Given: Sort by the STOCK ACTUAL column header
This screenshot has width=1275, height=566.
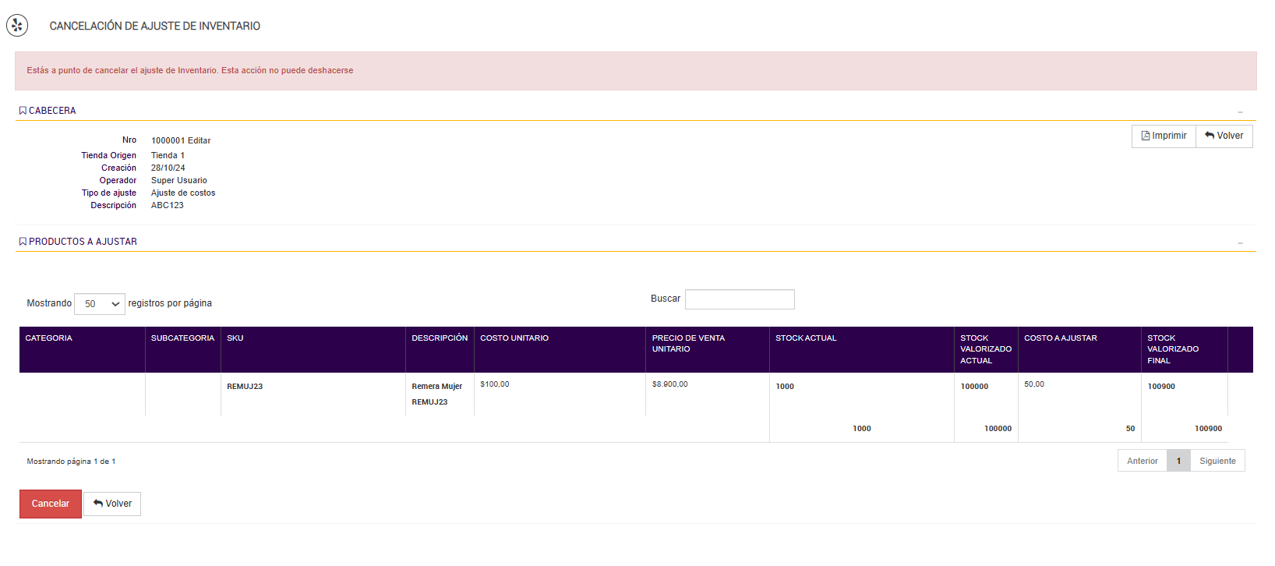Looking at the screenshot, I should [x=862, y=349].
